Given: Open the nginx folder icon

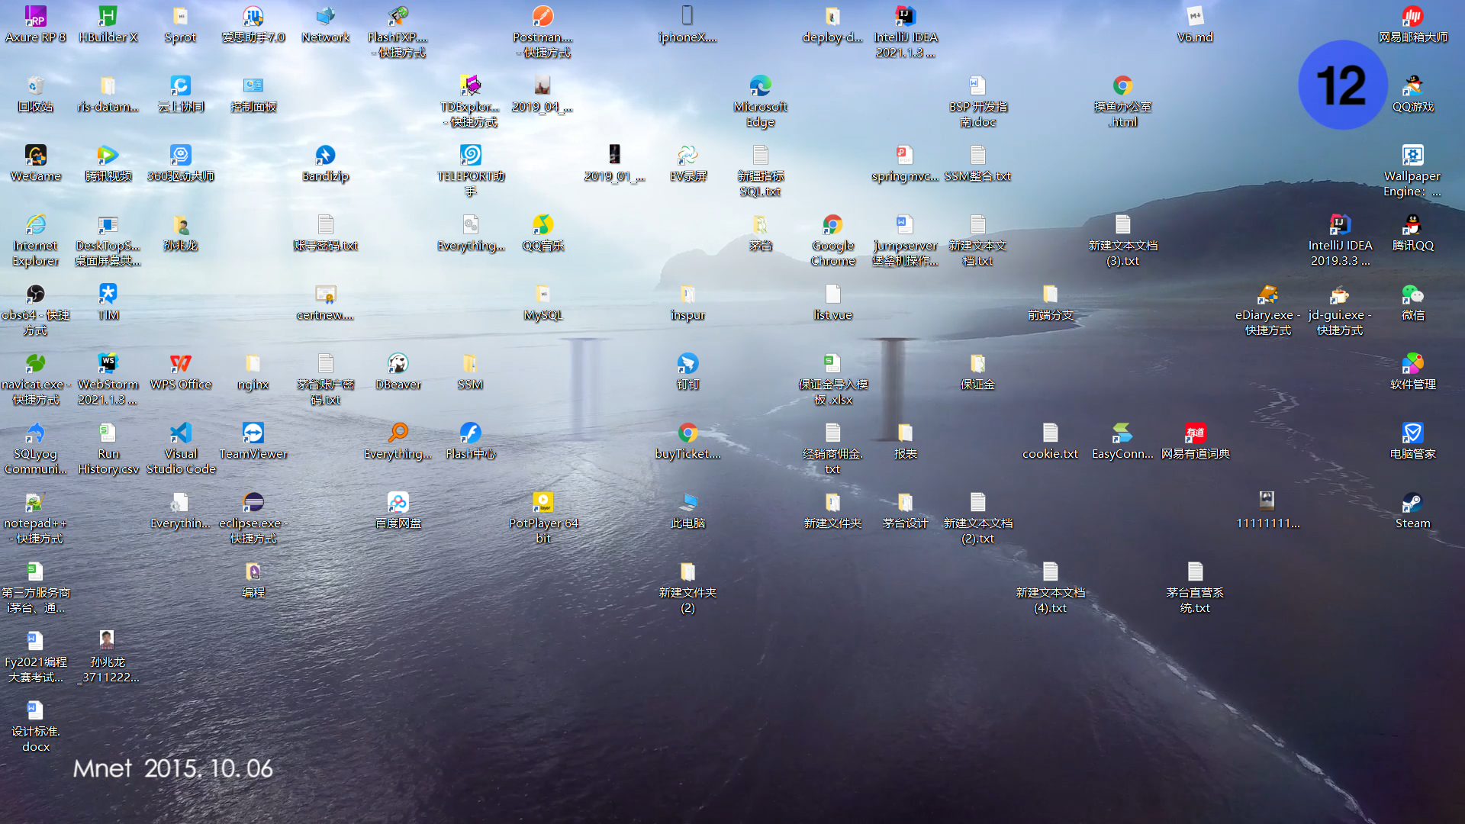Looking at the screenshot, I should 253,372.
